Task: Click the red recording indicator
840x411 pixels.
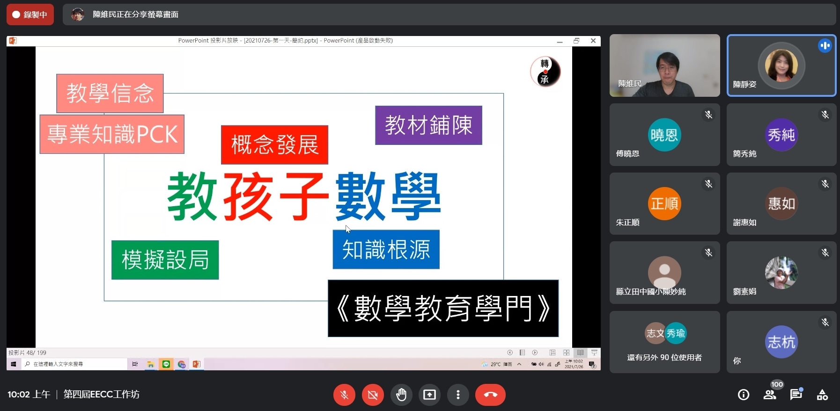Action: pos(30,14)
